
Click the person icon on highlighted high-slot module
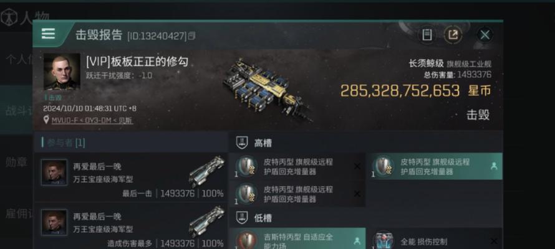[494, 166]
